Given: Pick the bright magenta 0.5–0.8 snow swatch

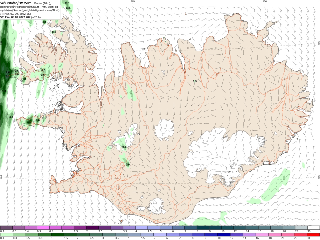Looking at the screenshot, I should tap(43, 228).
